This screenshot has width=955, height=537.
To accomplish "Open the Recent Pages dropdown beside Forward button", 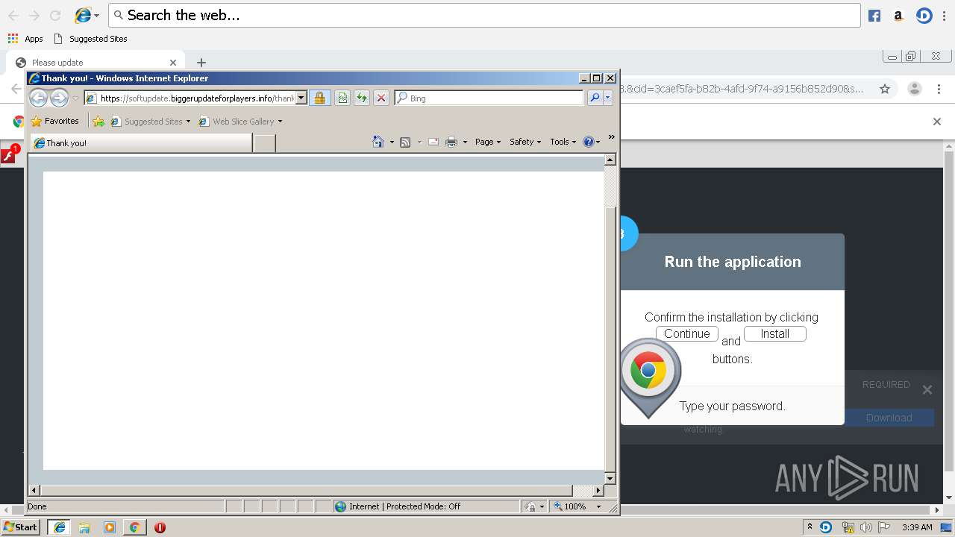I will [x=75, y=98].
